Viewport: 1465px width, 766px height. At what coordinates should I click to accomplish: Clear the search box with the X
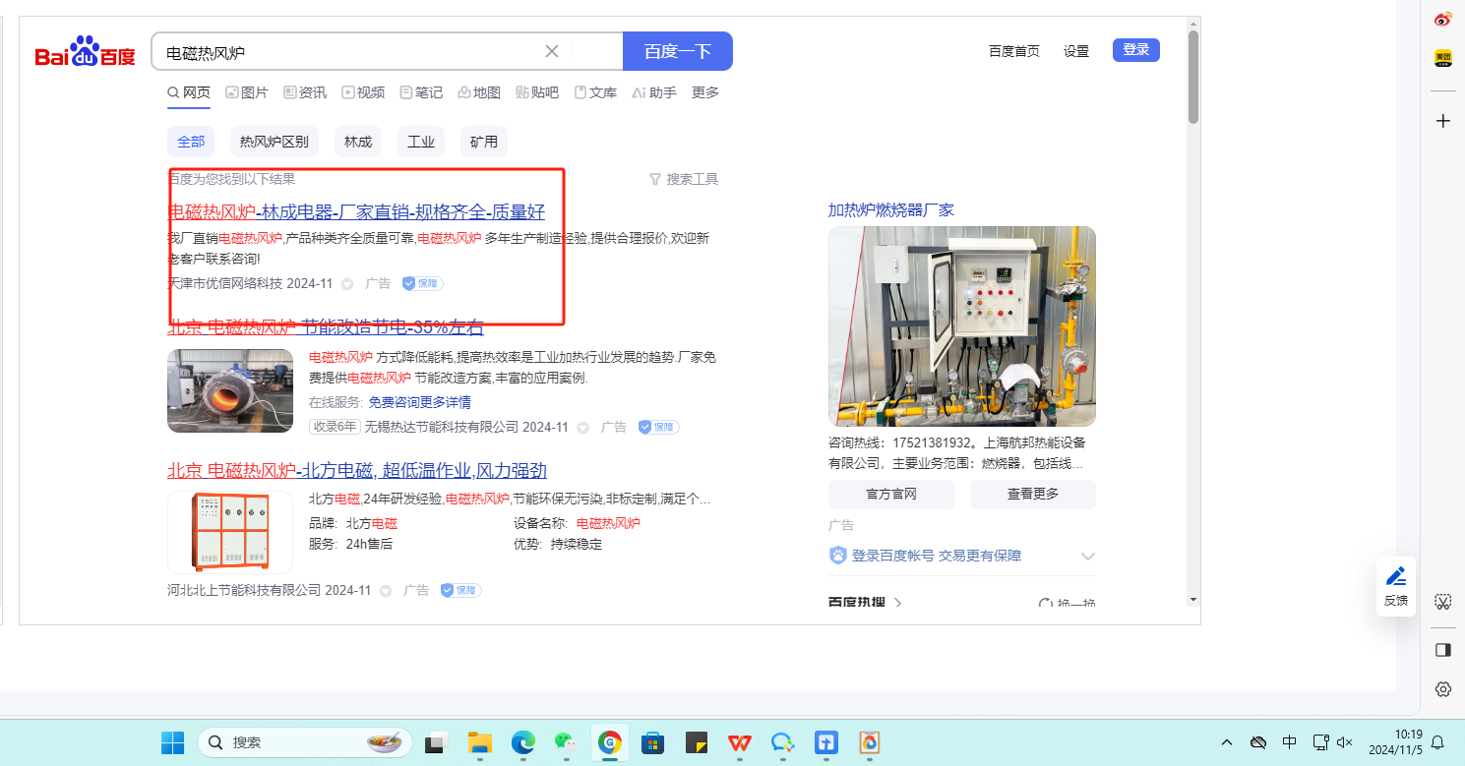pos(552,51)
